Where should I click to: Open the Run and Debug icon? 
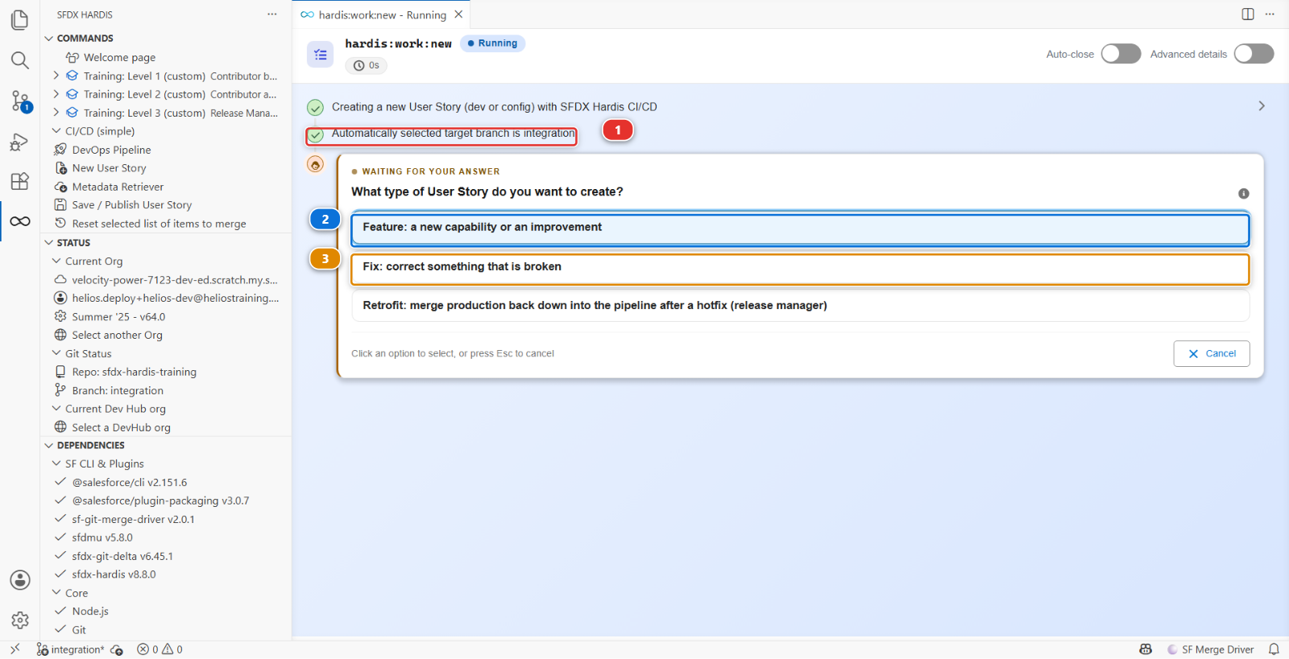(20, 142)
